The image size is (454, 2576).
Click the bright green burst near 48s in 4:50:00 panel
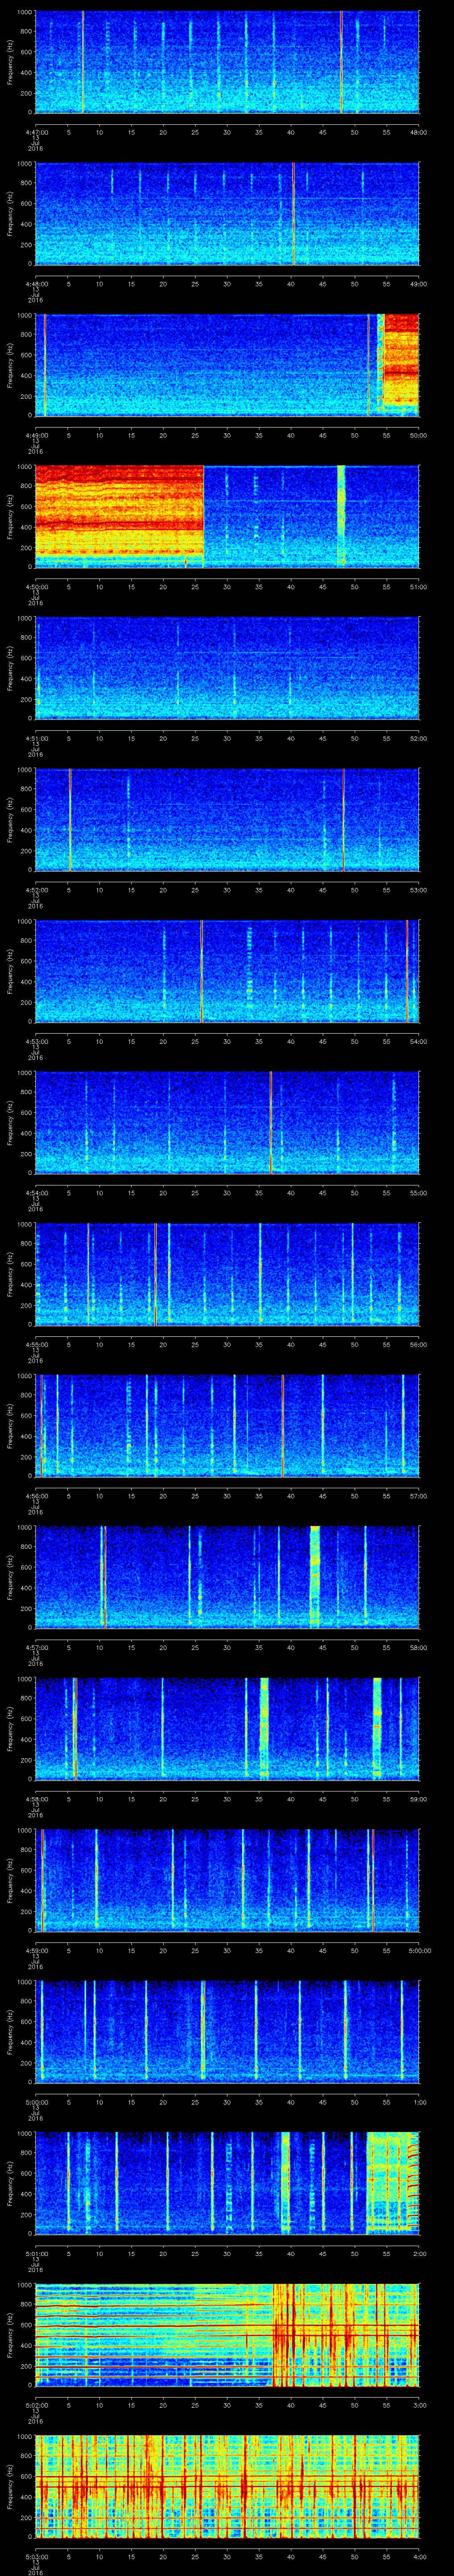pyautogui.click(x=341, y=516)
